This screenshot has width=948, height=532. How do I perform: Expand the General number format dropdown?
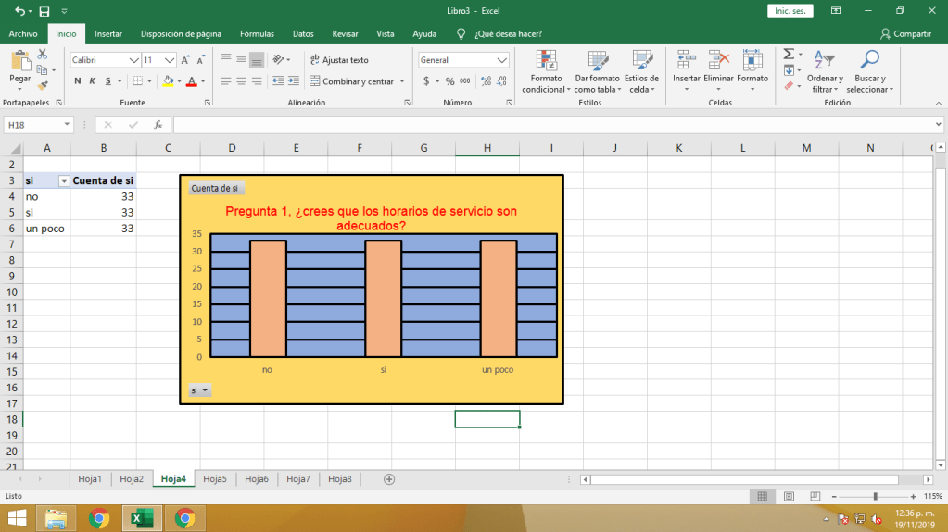click(x=501, y=60)
